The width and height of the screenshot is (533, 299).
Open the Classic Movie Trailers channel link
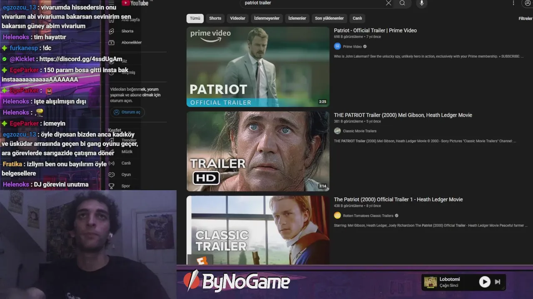coord(360,131)
